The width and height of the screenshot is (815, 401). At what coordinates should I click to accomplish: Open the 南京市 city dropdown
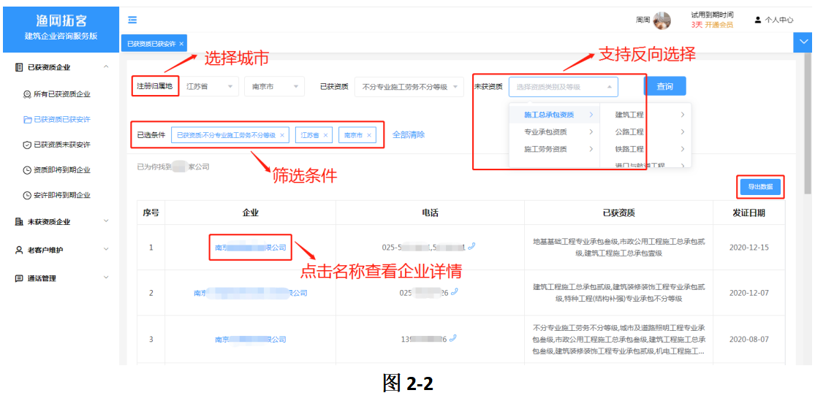274,87
